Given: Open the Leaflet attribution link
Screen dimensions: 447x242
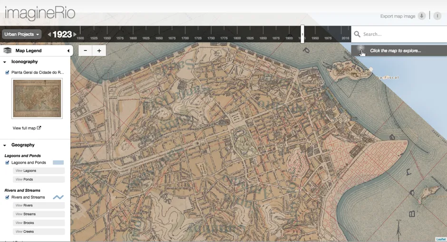Looking at the screenshot, I should 441,239.
